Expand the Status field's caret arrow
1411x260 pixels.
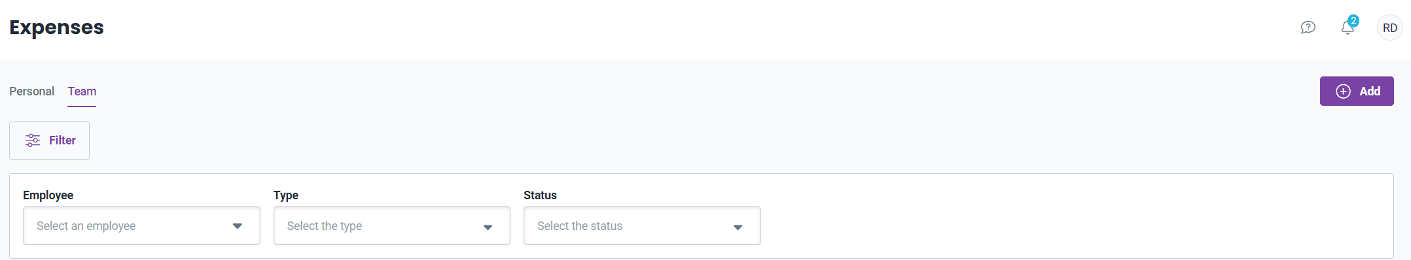point(738,227)
